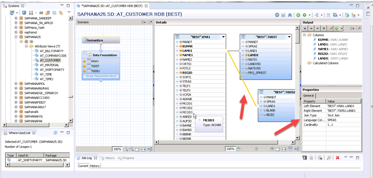Viewport: 373px width, 178px height.
Task: Click the 100% zoom field in Details panel
Action: (x=230, y=149)
